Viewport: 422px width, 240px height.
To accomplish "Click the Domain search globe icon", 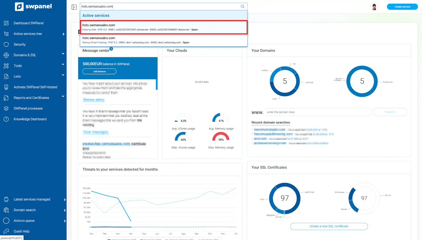I will 6,210.
